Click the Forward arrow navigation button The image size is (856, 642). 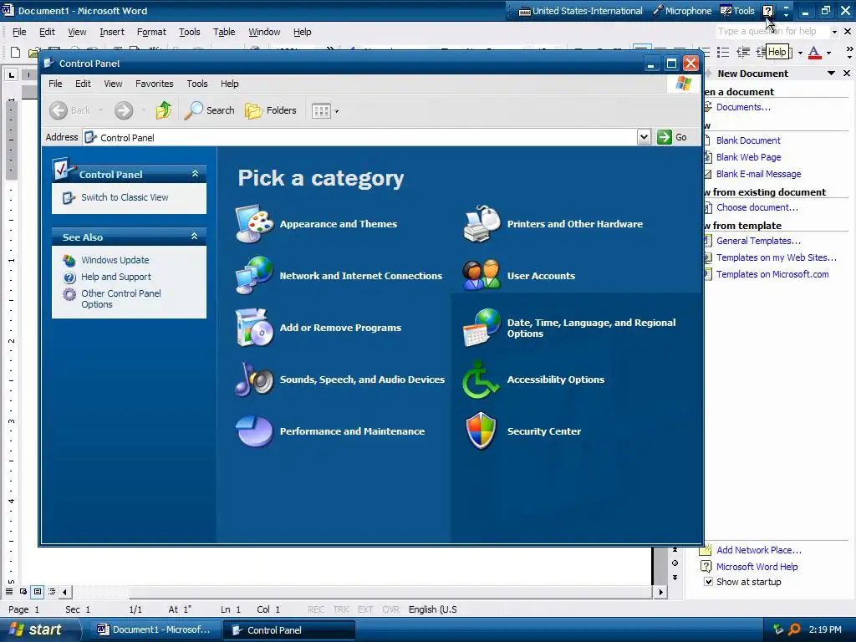124,110
